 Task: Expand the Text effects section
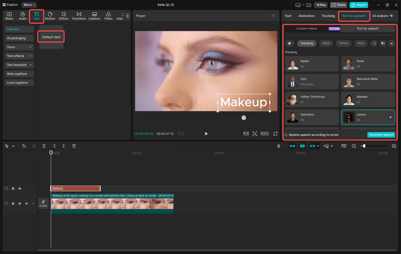click(19, 56)
